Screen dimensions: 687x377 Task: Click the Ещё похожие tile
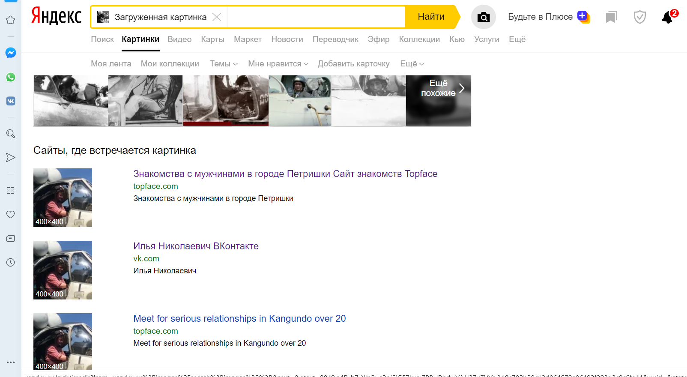pos(438,101)
